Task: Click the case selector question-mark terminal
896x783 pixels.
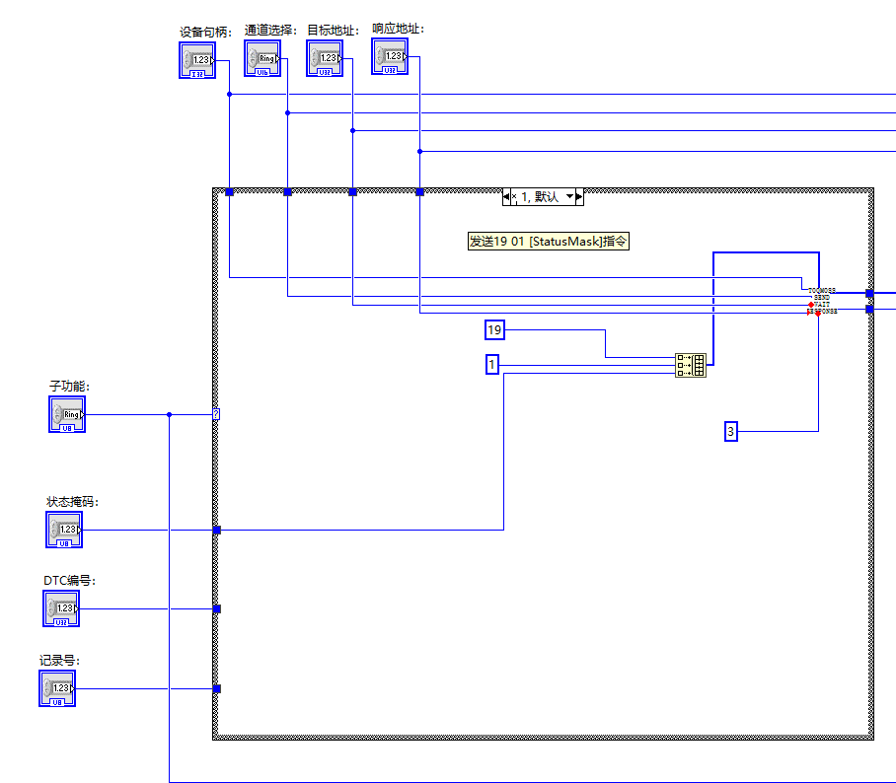Action: 216,414
